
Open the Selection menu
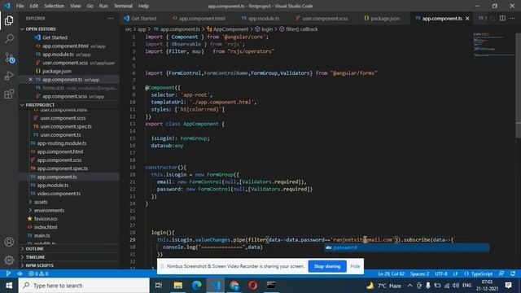pos(55,6)
